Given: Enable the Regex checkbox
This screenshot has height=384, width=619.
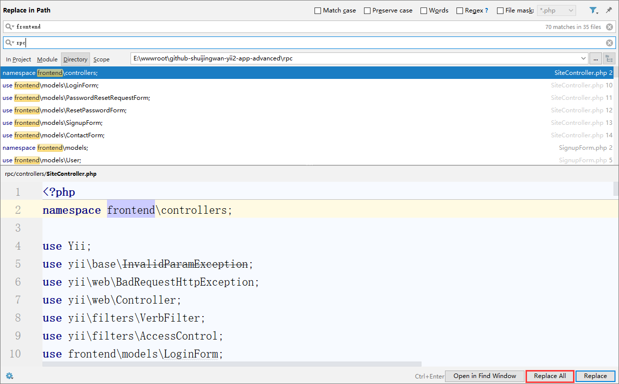Looking at the screenshot, I should click(459, 10).
